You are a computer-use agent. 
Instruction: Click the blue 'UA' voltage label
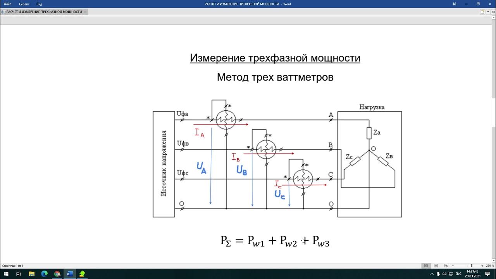pos(201,168)
